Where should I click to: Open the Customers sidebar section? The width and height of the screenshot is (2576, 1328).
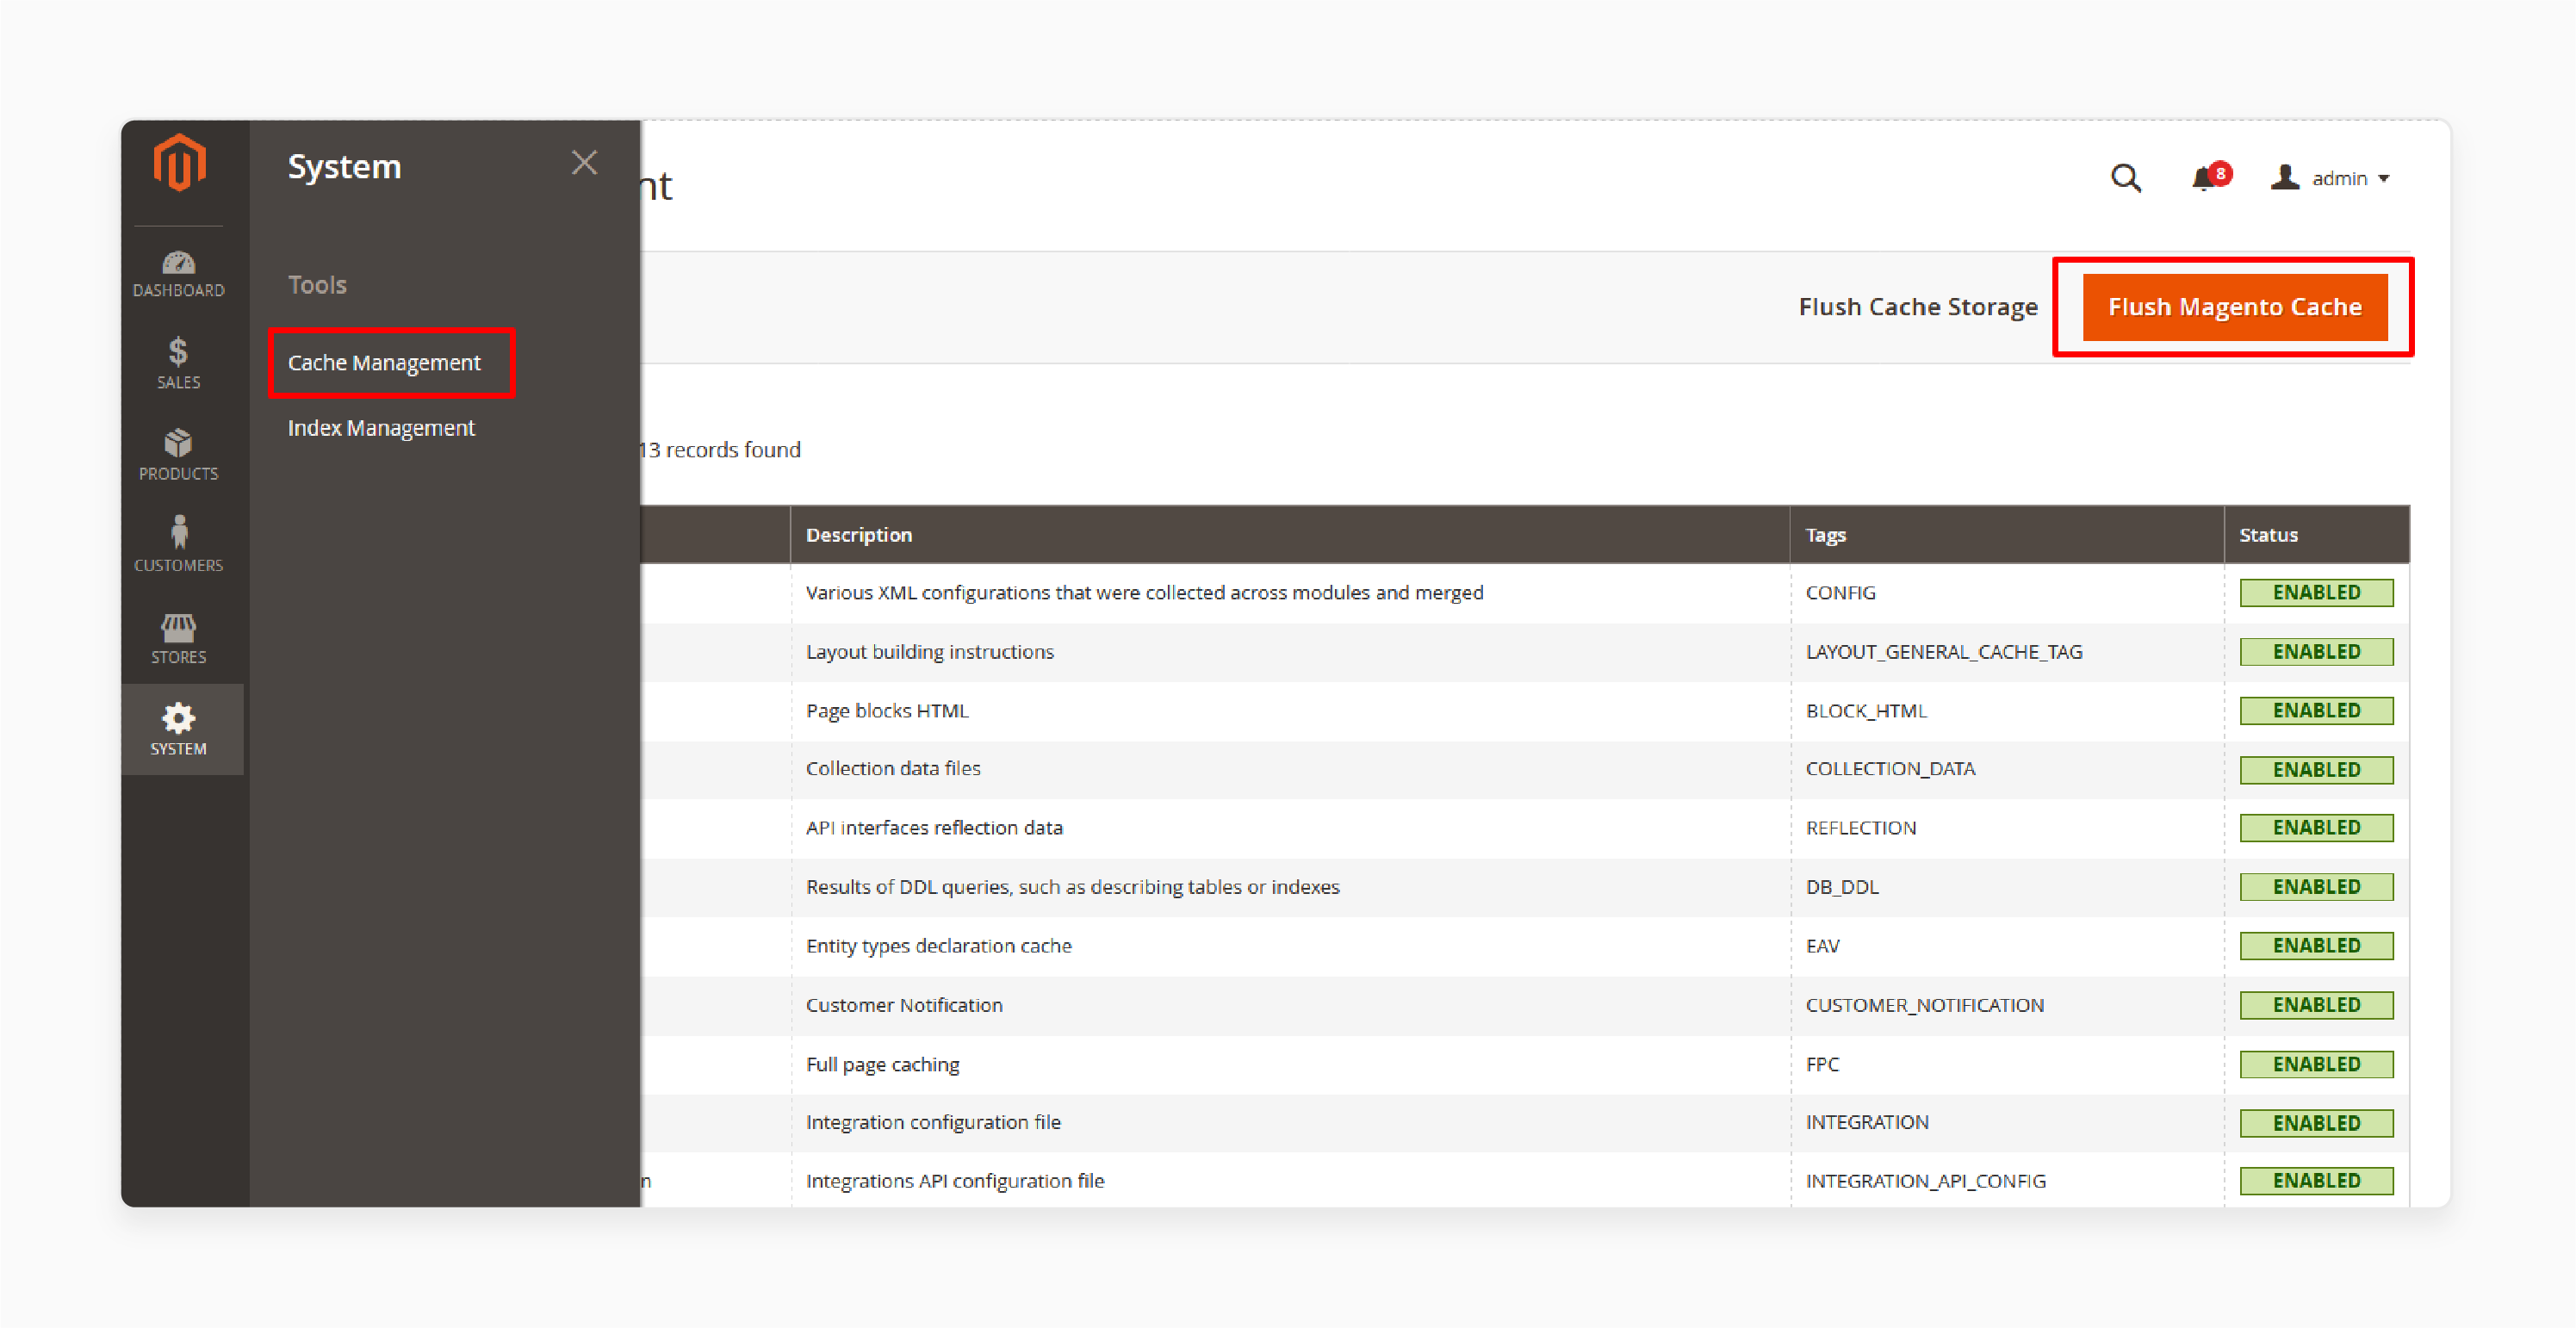tap(179, 545)
